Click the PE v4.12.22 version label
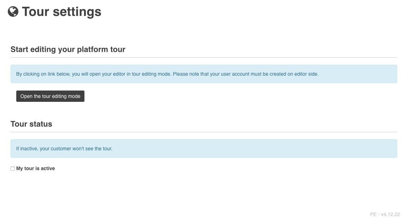This screenshot has height=221, width=406. coord(385,214)
